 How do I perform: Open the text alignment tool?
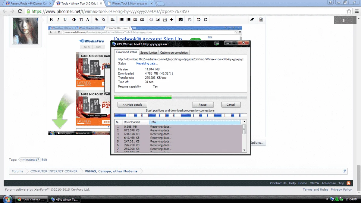click(112, 20)
